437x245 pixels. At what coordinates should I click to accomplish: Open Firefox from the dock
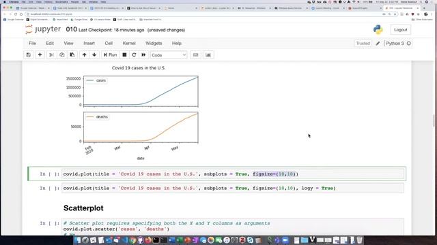tap(148, 240)
